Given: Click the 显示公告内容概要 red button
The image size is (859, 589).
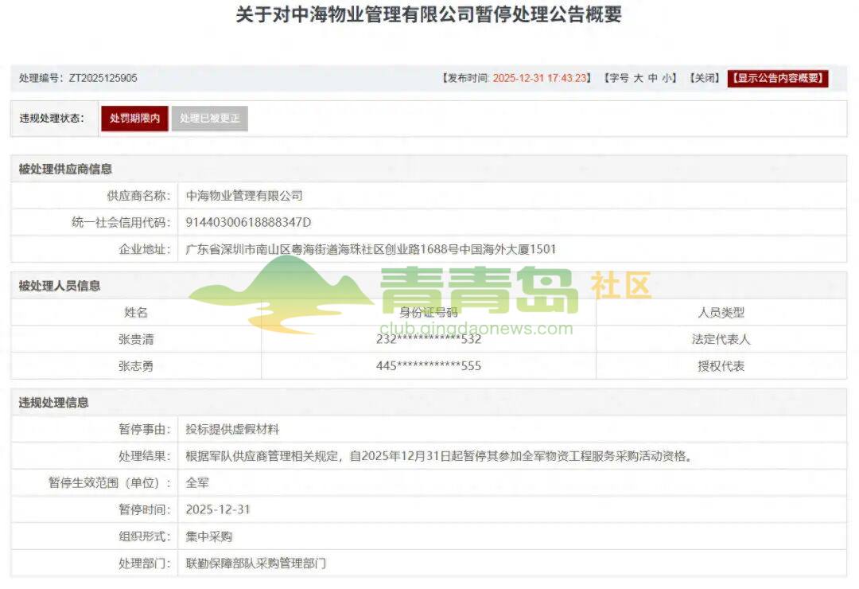Looking at the screenshot, I should (778, 79).
